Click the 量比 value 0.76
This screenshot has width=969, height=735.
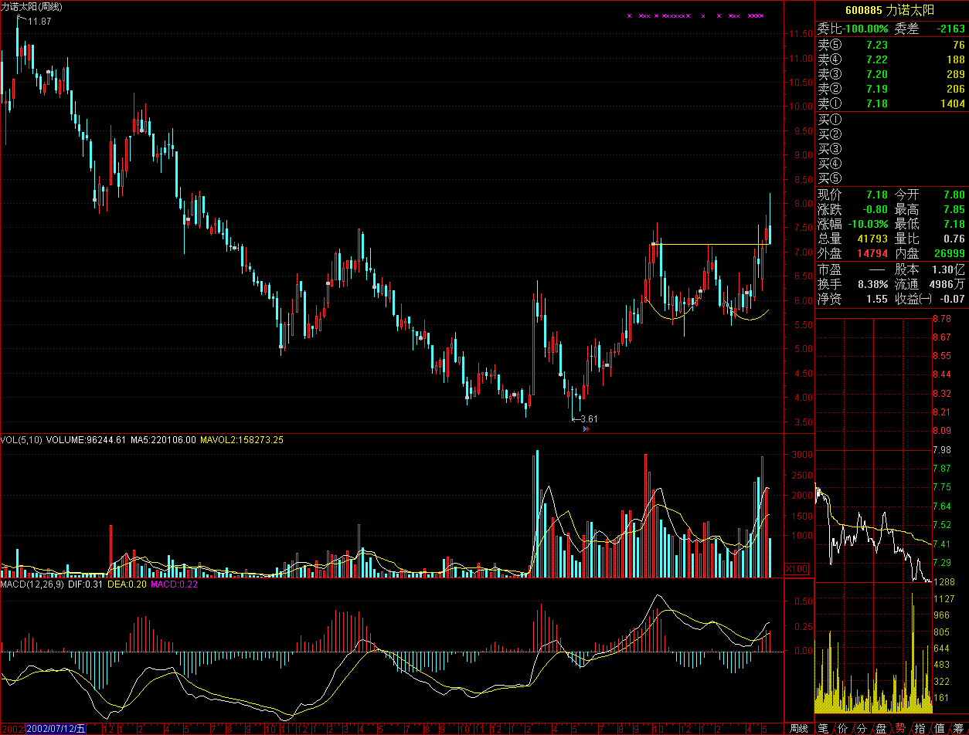(x=954, y=239)
